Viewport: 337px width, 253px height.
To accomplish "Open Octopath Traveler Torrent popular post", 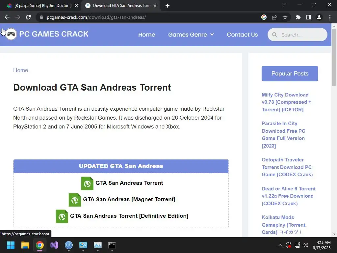I will (287, 167).
